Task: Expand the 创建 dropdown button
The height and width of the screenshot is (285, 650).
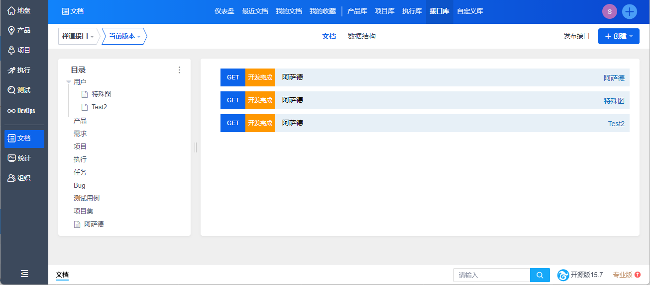Action: coord(619,36)
